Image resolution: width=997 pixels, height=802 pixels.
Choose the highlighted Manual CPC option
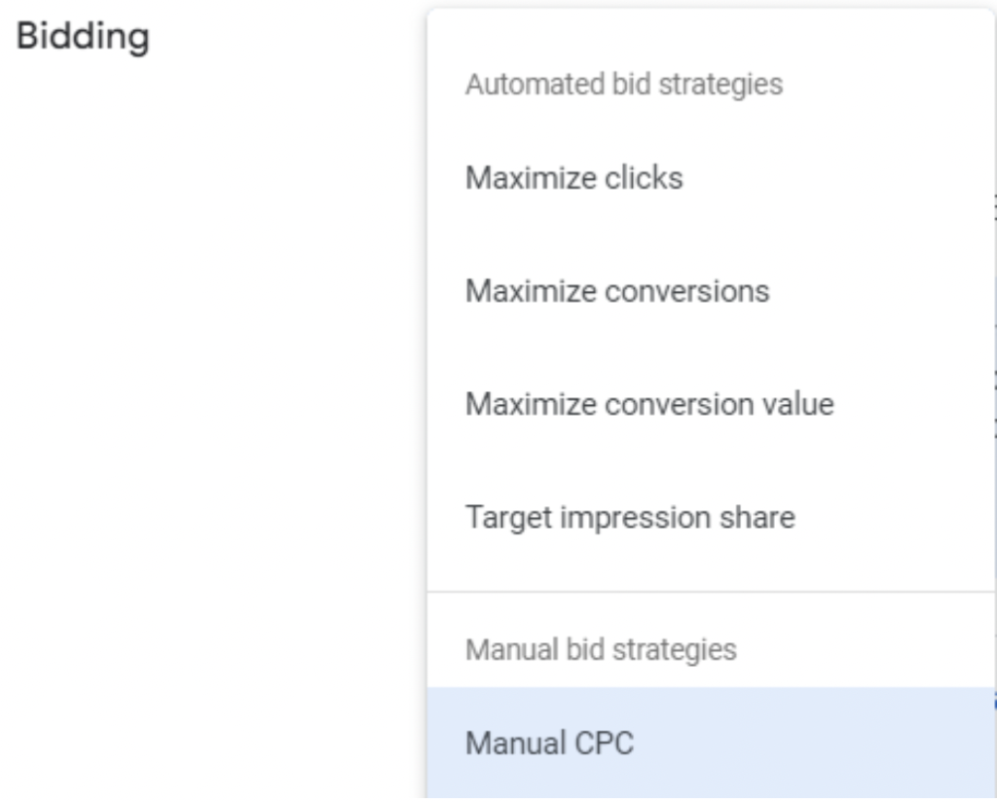tap(549, 744)
